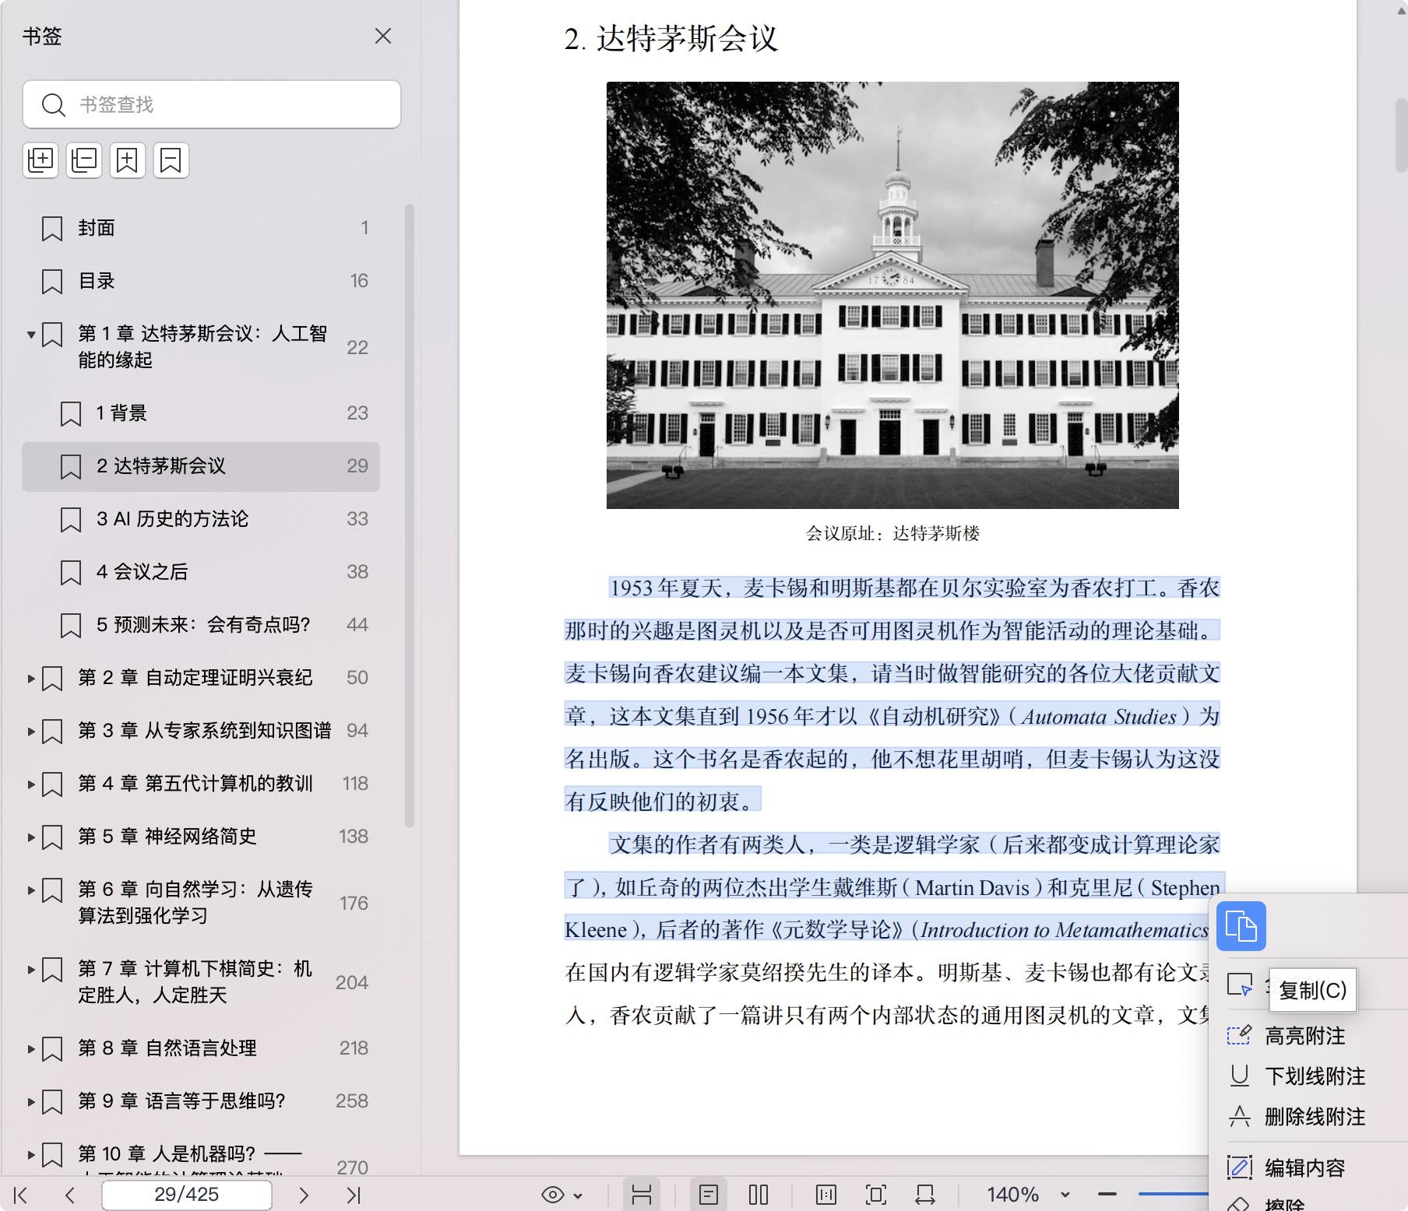The height and width of the screenshot is (1211, 1408).
Task: Open the 140% zoom dropdown
Action: (1065, 1195)
